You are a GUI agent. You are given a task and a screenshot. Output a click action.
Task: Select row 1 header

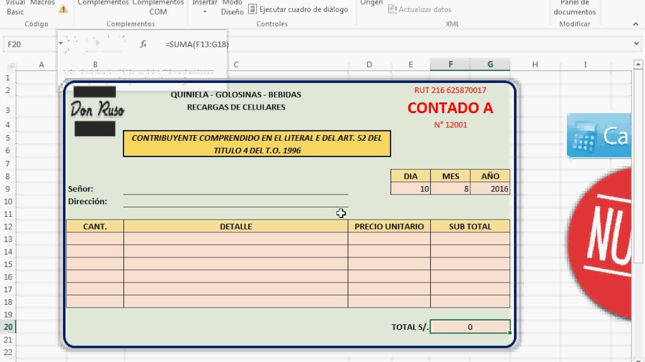click(x=8, y=77)
